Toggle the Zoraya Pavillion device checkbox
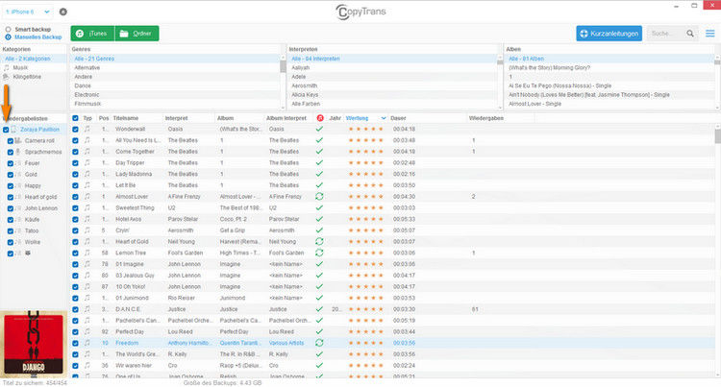 point(6,130)
